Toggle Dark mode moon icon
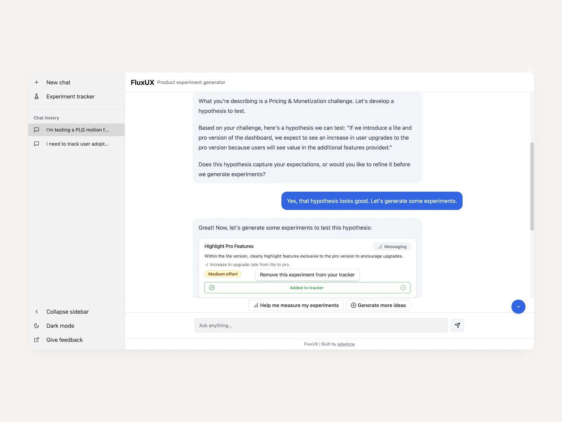Screen dimensions: 562x422 pos(37,326)
